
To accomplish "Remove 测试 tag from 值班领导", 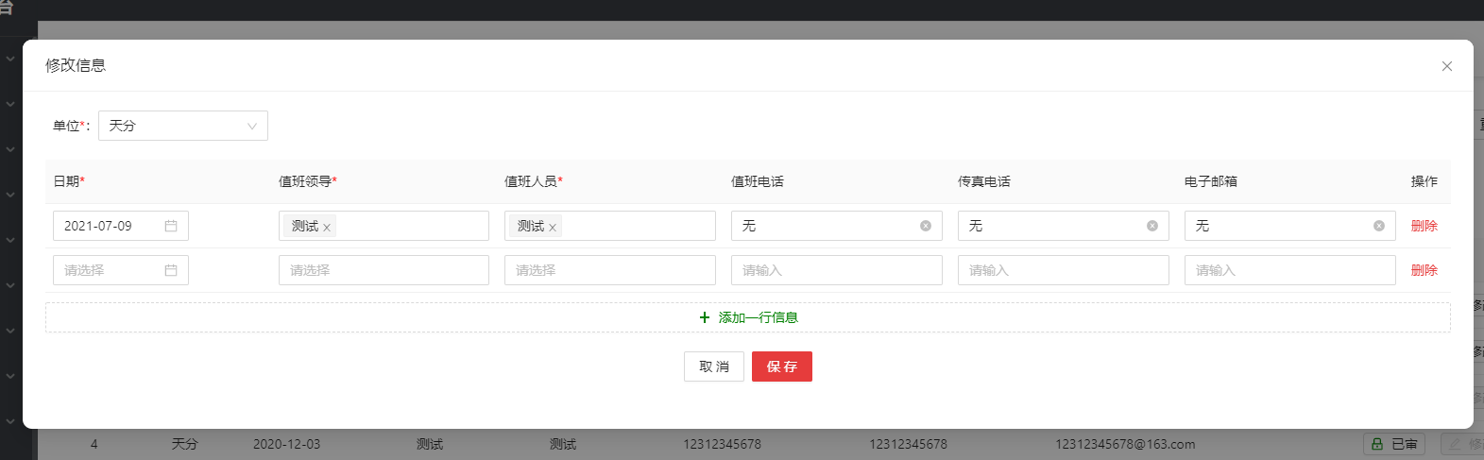I will [x=327, y=228].
